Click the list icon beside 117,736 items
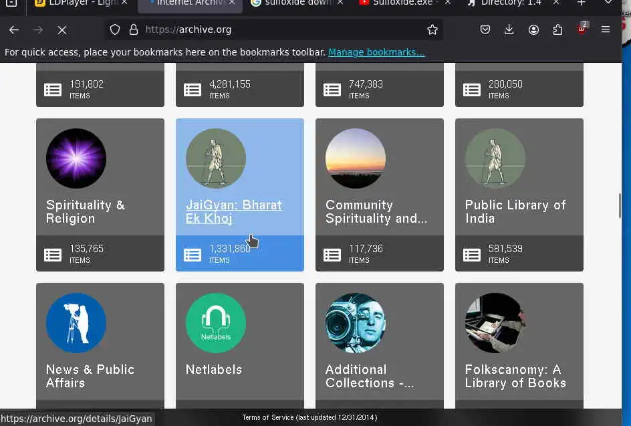 coord(332,255)
